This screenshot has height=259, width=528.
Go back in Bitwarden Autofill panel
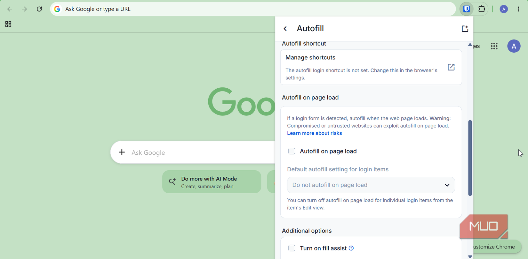[285, 29]
